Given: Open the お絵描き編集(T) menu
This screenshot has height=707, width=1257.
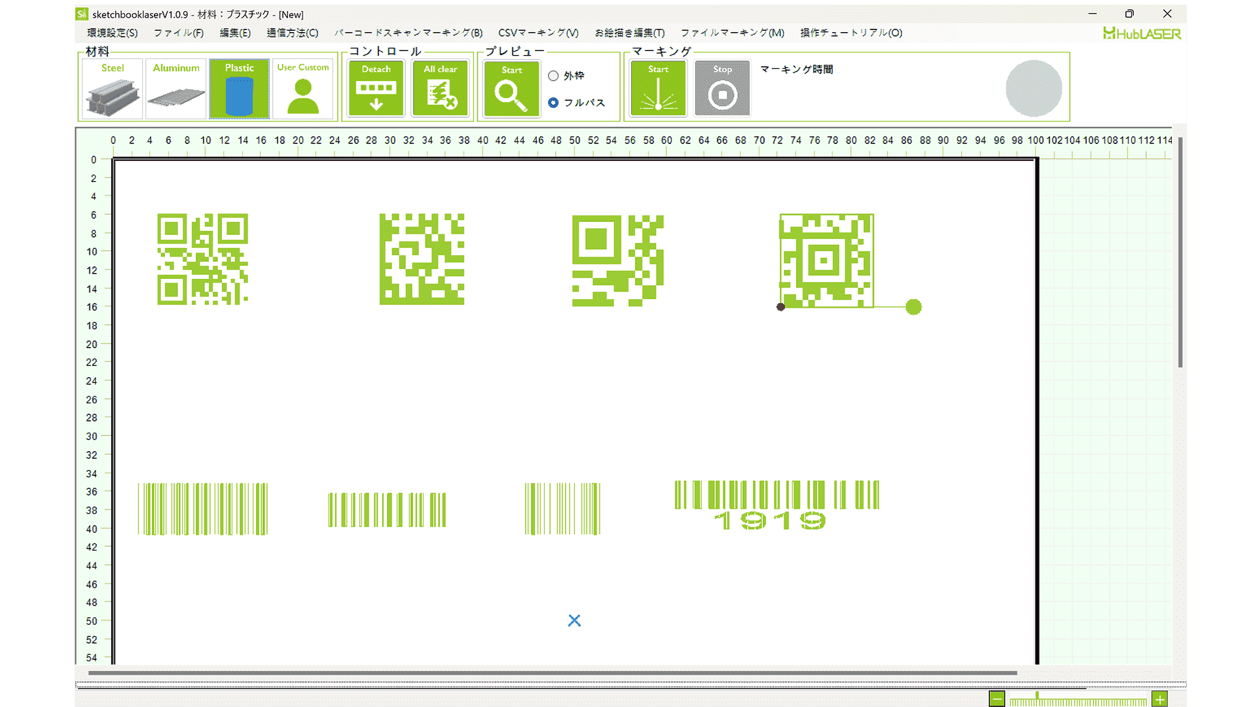Looking at the screenshot, I should click(630, 33).
